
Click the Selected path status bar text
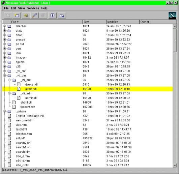(35, 170)
